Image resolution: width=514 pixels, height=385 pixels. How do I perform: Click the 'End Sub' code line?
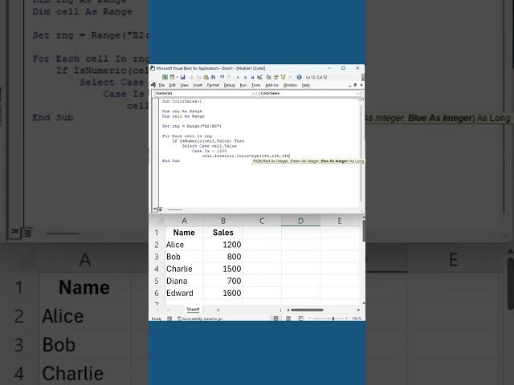pyautogui.click(x=171, y=160)
